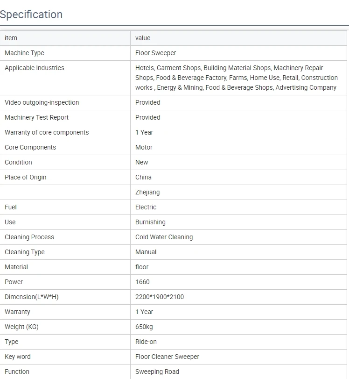This screenshot has width=349, height=379.
Task: Click the applicable industries list text
Action: pyautogui.click(x=236, y=78)
